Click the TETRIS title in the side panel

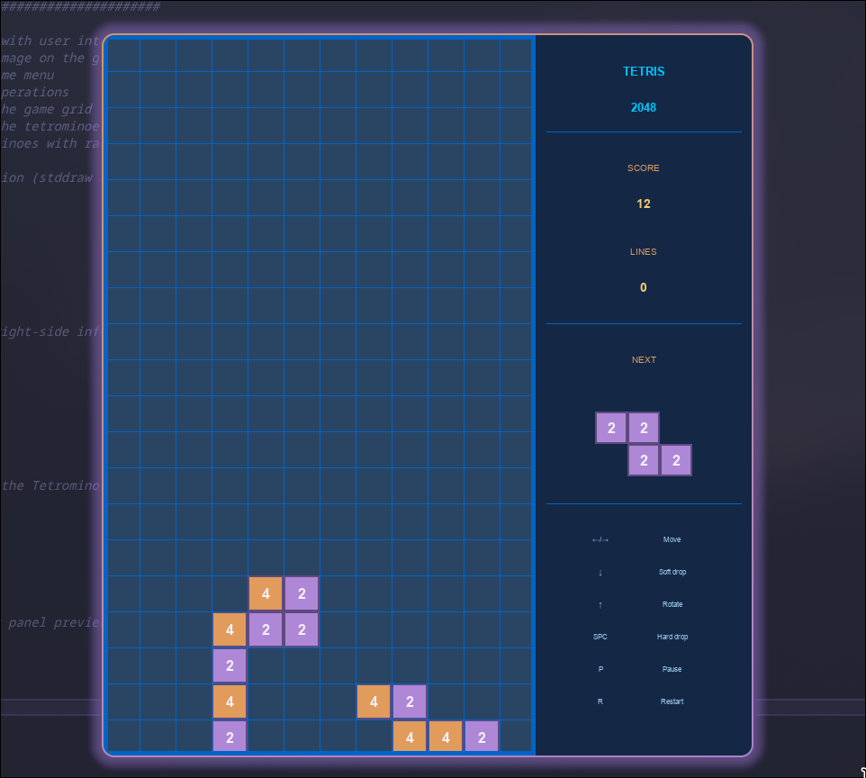click(x=644, y=71)
